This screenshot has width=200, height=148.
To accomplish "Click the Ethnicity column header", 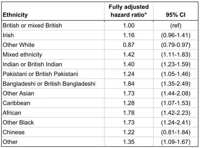I will click(15, 15).
